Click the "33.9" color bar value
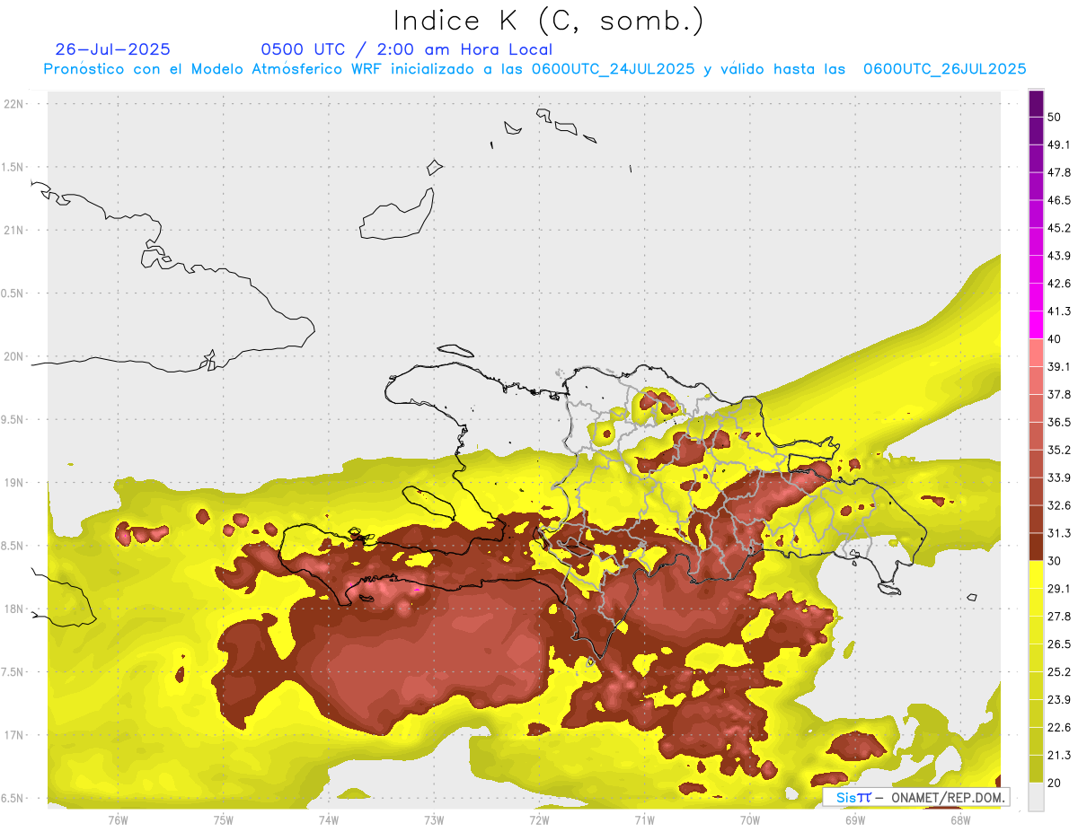 [1059, 477]
